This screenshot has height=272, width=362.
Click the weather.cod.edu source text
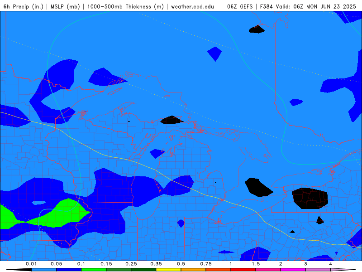[x=192, y=6]
